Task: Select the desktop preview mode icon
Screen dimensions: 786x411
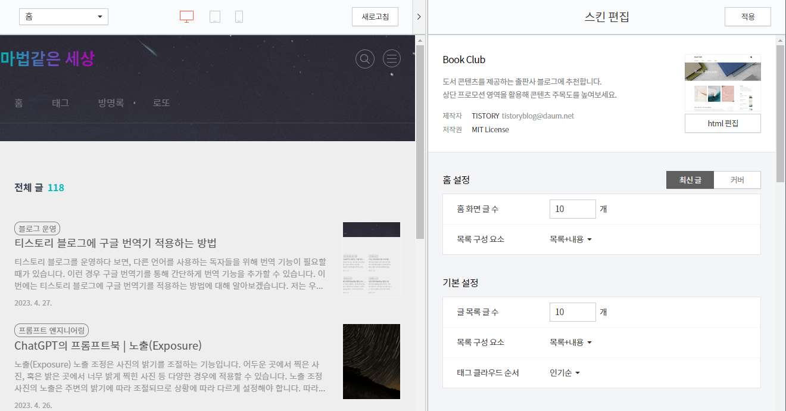Action: tap(186, 16)
